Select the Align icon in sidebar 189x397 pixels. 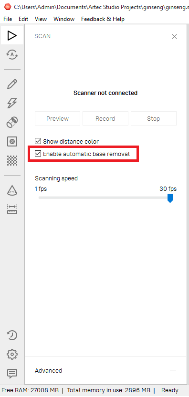pyautogui.click(x=12, y=122)
